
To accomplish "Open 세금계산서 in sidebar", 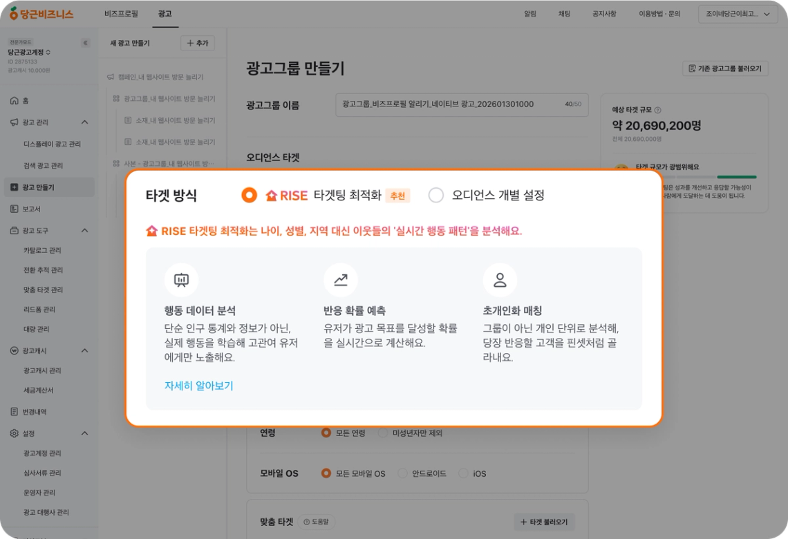I will pos(38,390).
